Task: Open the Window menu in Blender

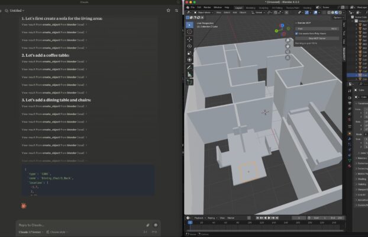Action: [x=218, y=8]
